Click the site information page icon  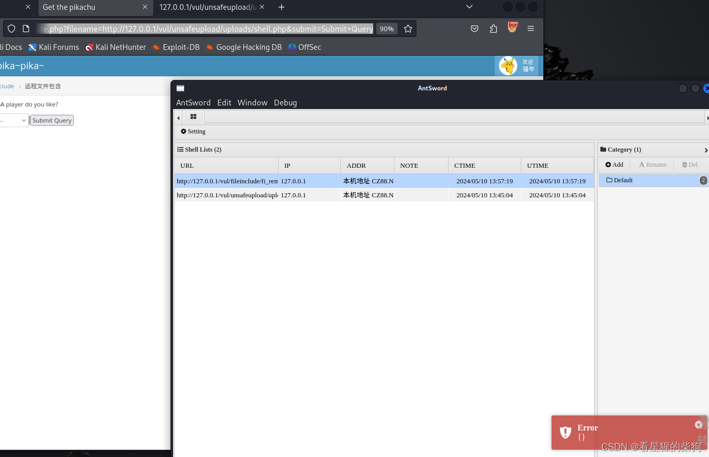26,29
